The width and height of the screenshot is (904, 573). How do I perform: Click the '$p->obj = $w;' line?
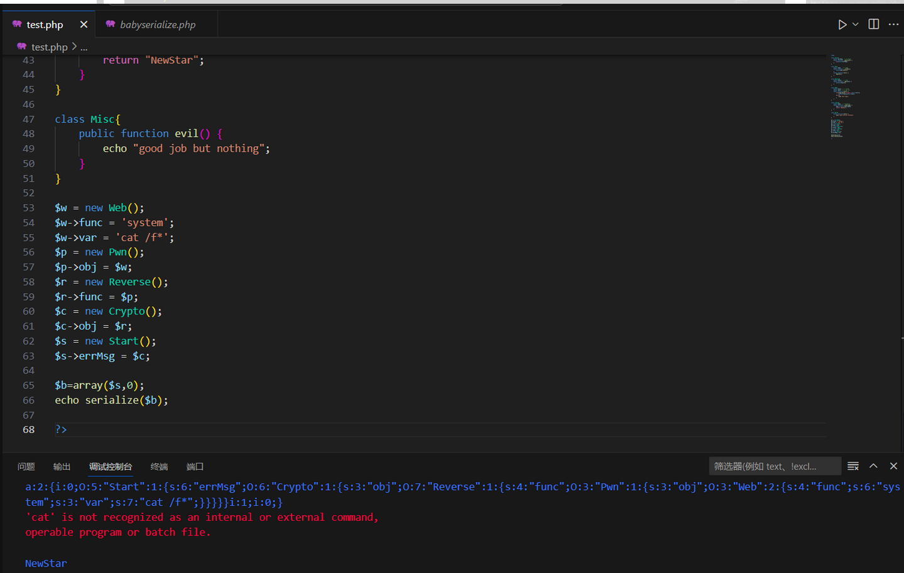click(x=93, y=267)
